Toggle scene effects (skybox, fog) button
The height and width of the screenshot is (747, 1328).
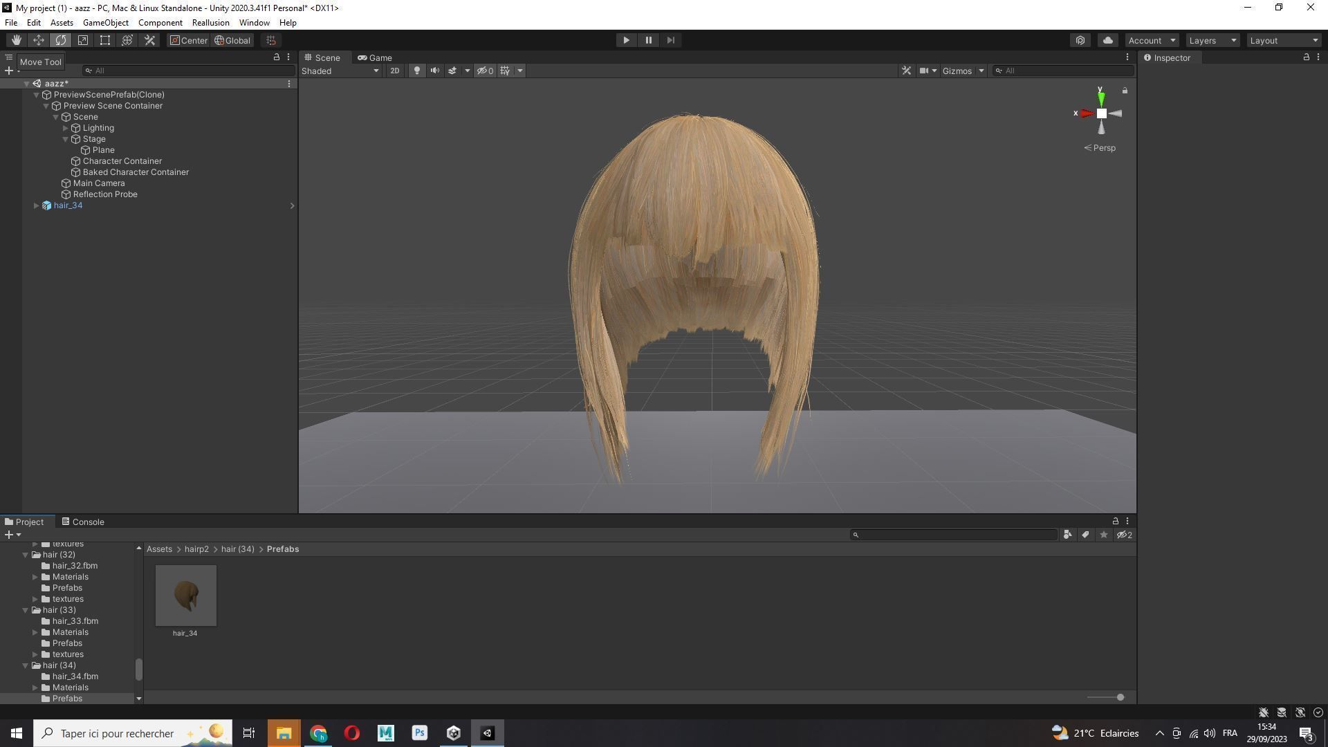click(452, 71)
